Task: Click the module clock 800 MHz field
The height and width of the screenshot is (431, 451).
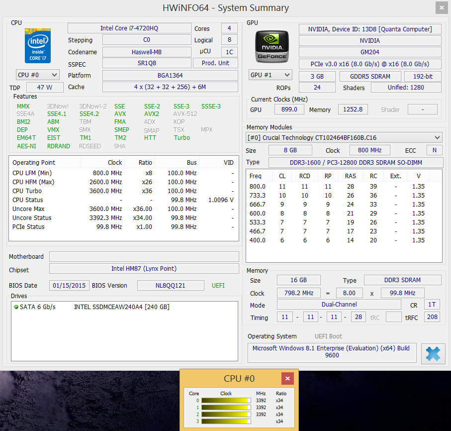Action: coord(369,150)
